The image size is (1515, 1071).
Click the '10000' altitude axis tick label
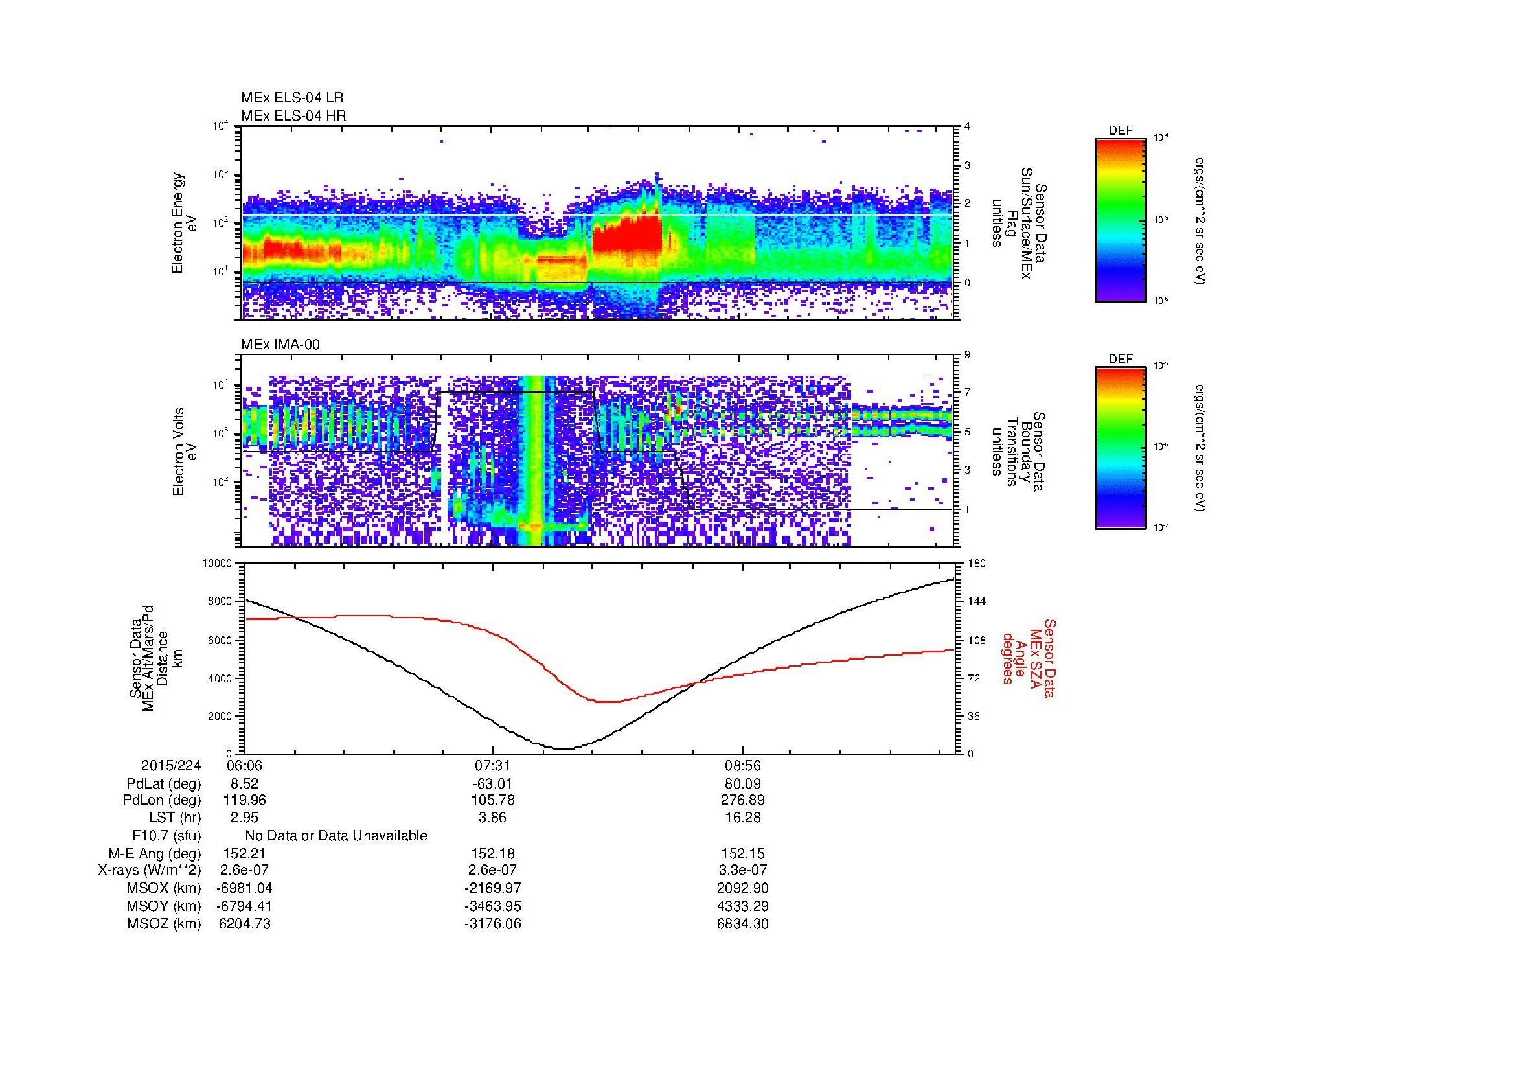pos(218,564)
